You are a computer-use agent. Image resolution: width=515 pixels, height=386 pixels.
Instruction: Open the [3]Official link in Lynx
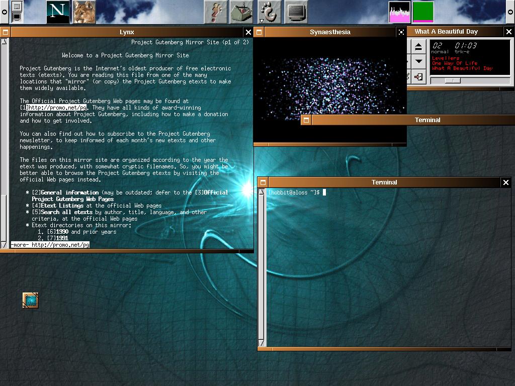pyautogui.click(x=212, y=192)
